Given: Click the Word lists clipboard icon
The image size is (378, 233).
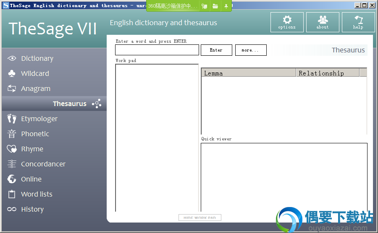Looking at the screenshot, I should pos(12,194).
